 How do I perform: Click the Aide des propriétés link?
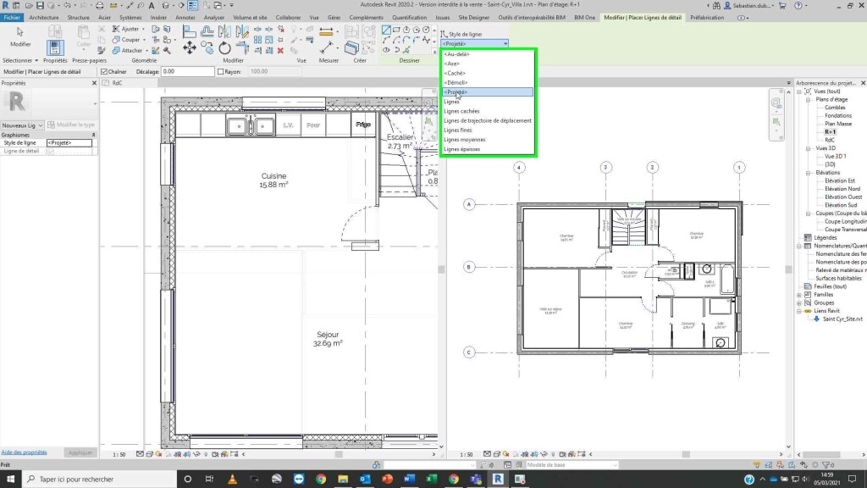pyautogui.click(x=24, y=452)
